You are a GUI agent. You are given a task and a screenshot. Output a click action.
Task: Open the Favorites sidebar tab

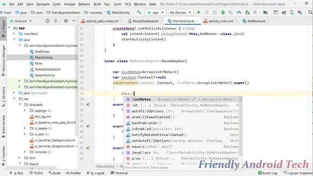(x=3, y=156)
